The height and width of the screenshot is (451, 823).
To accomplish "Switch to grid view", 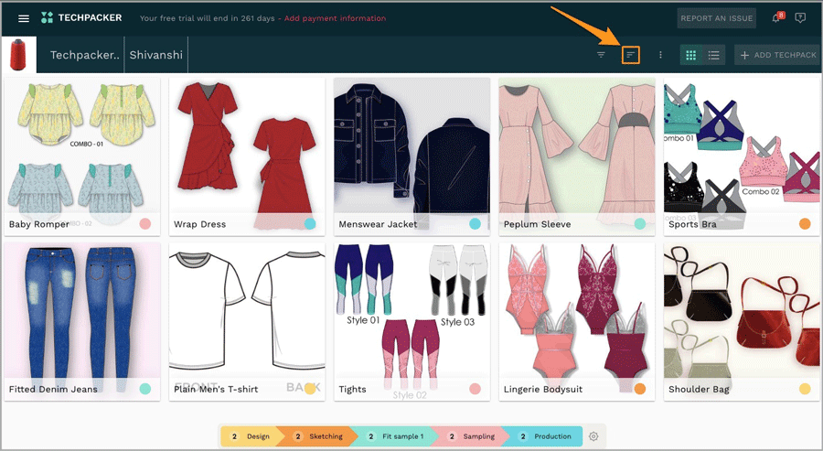I will coord(691,55).
